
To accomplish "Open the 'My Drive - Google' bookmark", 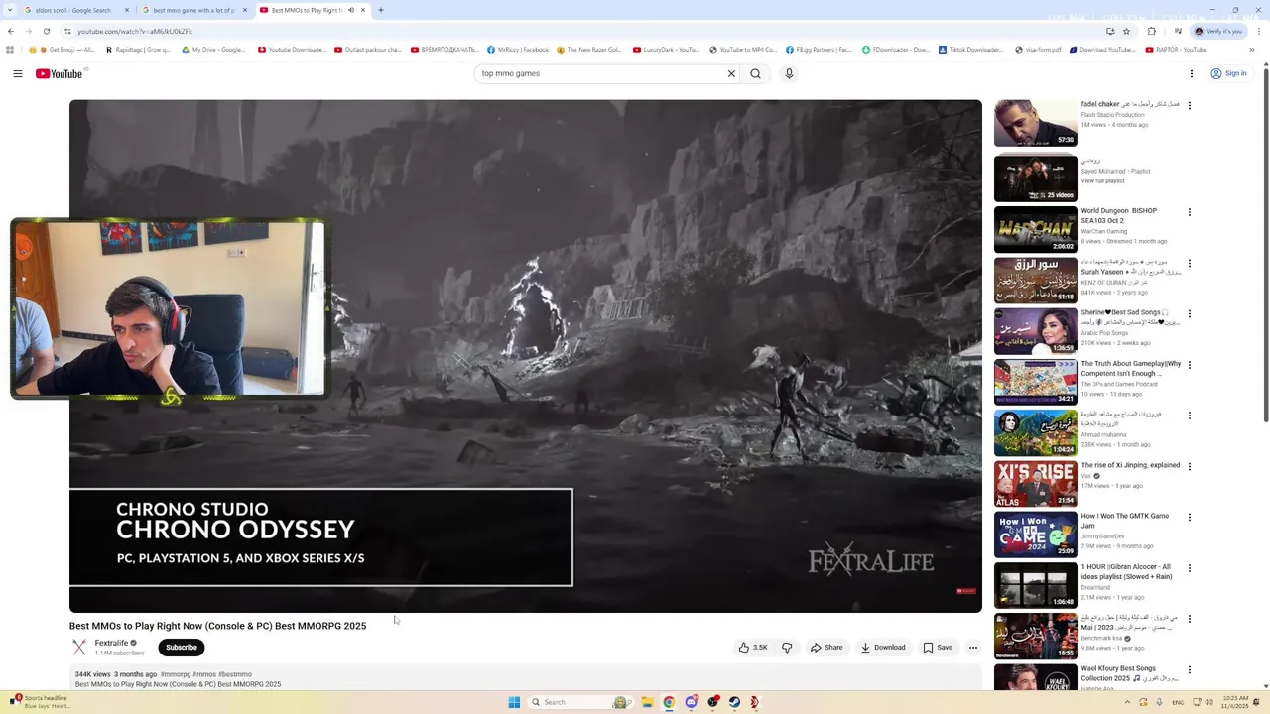I will click(x=213, y=50).
